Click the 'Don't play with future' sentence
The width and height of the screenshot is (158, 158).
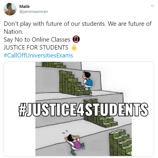coord(55,24)
